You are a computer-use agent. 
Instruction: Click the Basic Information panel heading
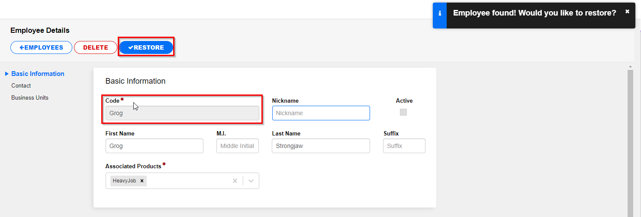tap(135, 81)
